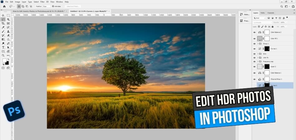Lock all layer attributes
This screenshot has width=296, height=140.
point(272,26)
